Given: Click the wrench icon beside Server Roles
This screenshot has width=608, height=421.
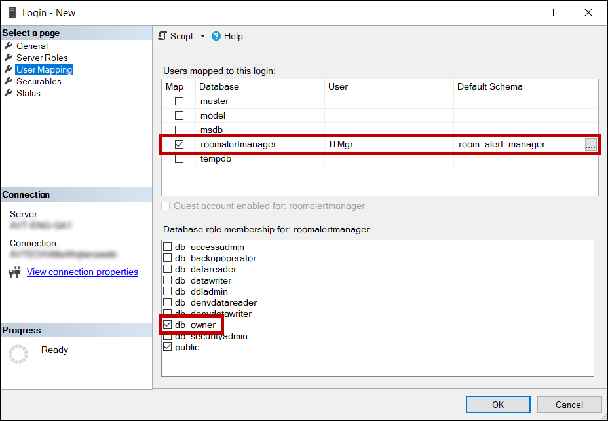Looking at the screenshot, I should [x=9, y=58].
